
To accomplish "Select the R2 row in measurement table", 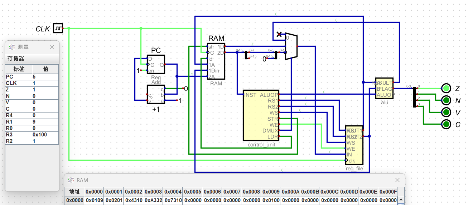I will coord(32,141).
